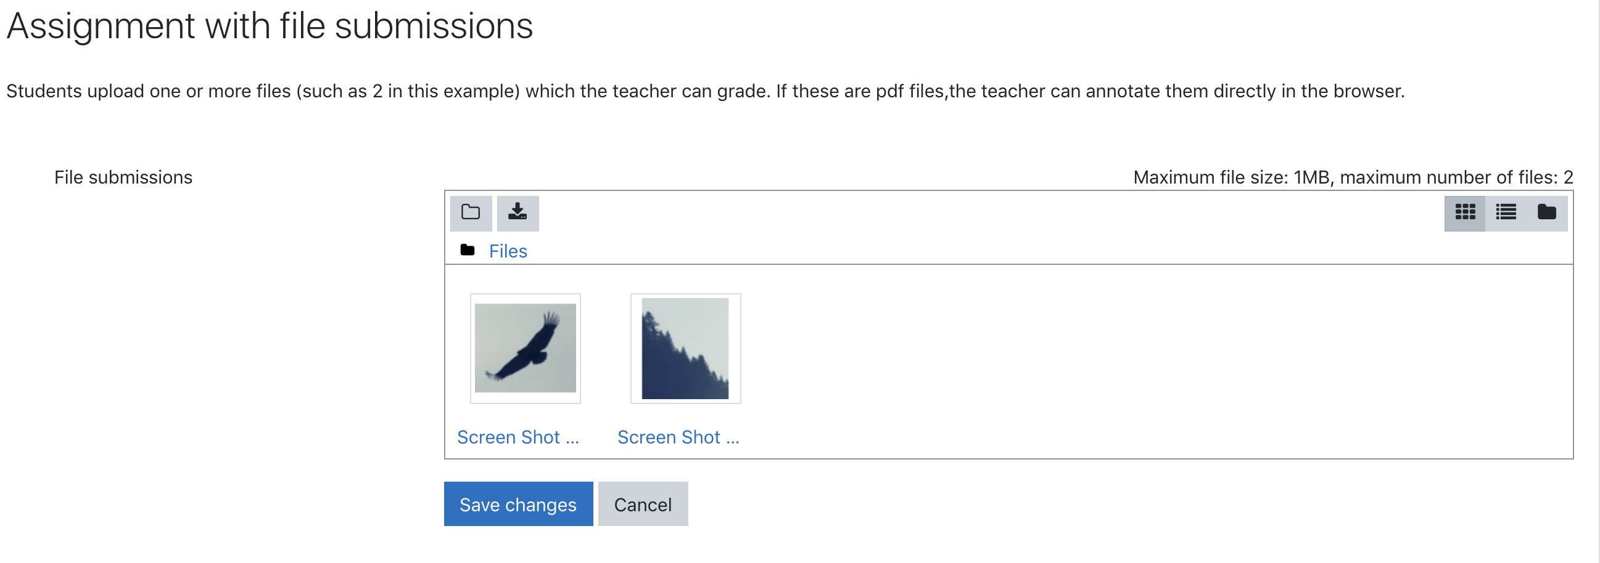Viewport: 1600px width, 563px height.
Task: Click the Assignment with file submissions heading
Action: click(x=270, y=26)
